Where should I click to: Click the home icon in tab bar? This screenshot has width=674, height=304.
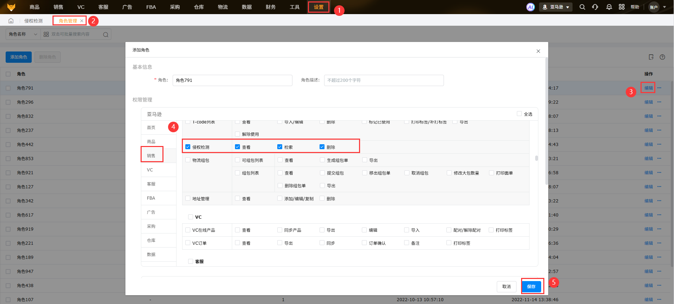click(11, 21)
